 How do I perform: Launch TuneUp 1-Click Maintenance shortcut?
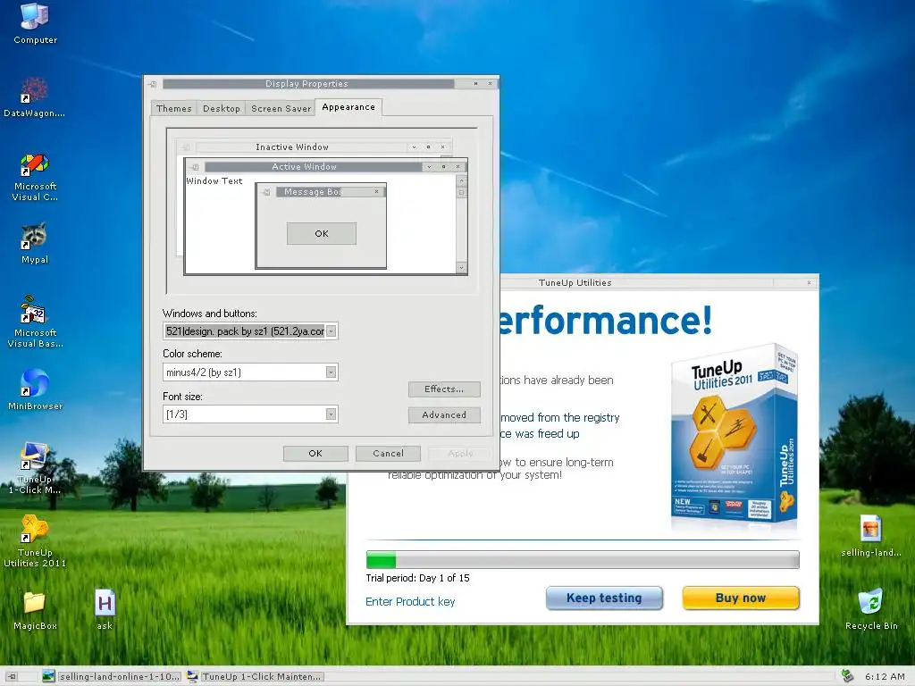coord(35,468)
